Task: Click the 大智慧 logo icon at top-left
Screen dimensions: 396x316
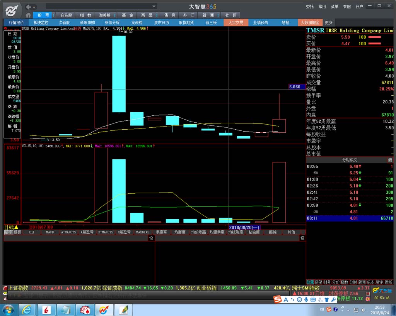Action: click(12, 10)
